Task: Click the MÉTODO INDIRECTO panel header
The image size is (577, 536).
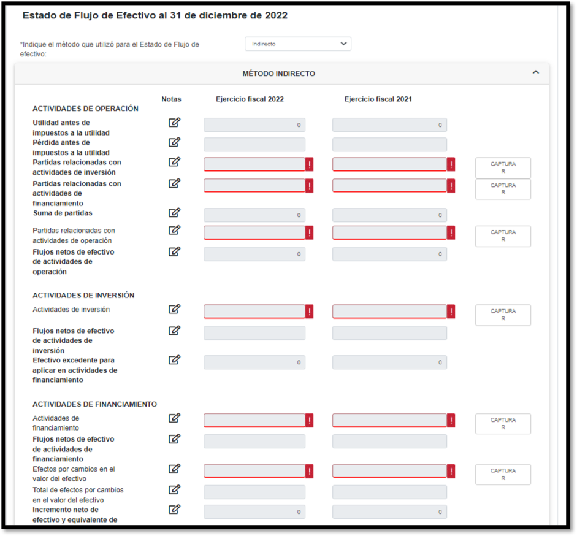Action: (x=279, y=74)
